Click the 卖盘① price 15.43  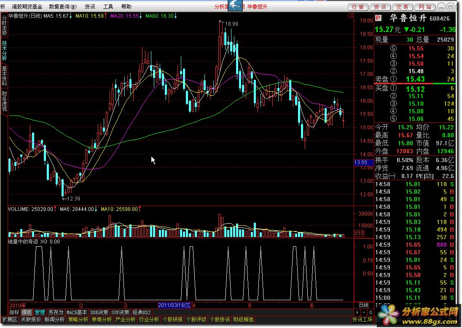click(416, 79)
